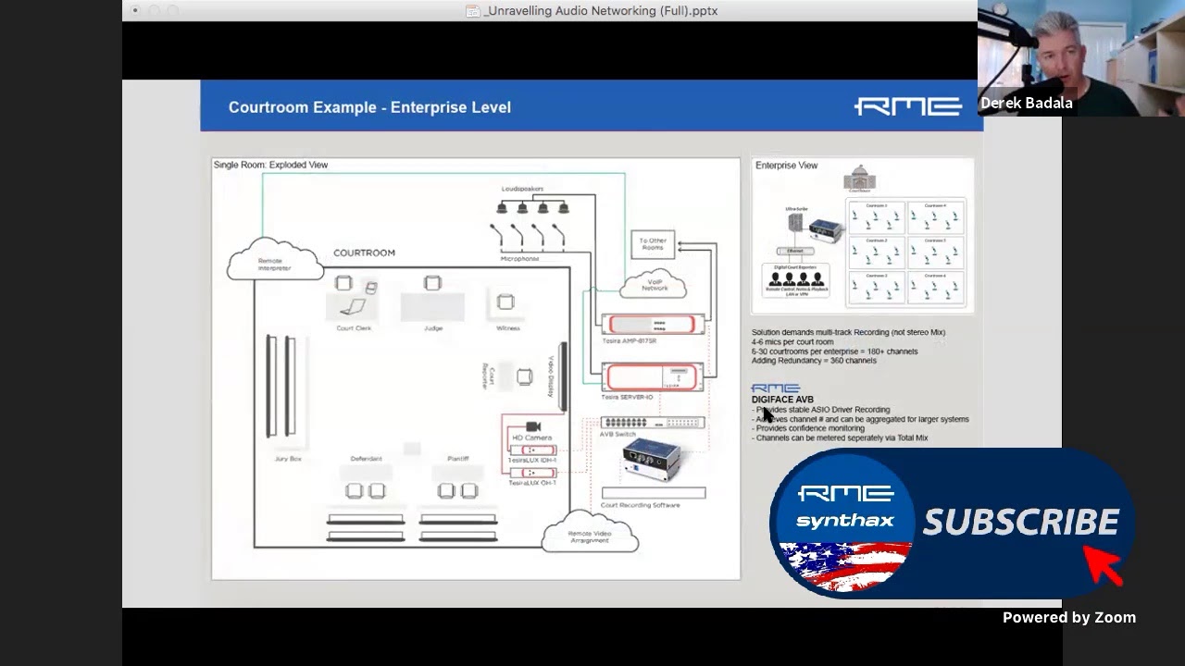Click the Jury Box seating bars
Image resolution: width=1185 pixels, height=666 pixels.
(x=281, y=387)
